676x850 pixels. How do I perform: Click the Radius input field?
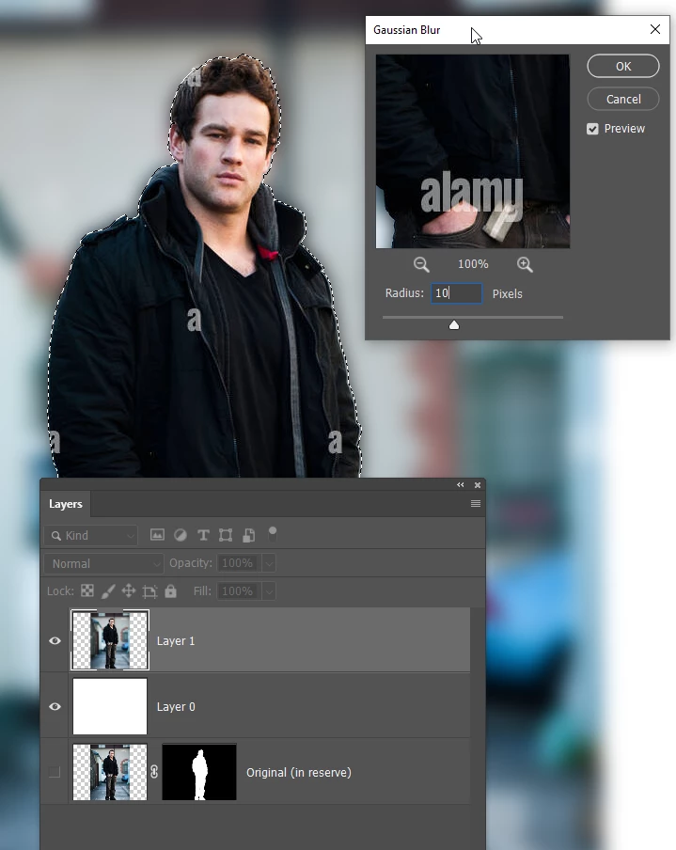pyautogui.click(x=456, y=293)
